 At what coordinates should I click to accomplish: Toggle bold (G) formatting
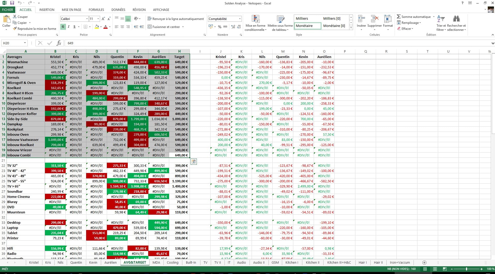(x=63, y=27)
